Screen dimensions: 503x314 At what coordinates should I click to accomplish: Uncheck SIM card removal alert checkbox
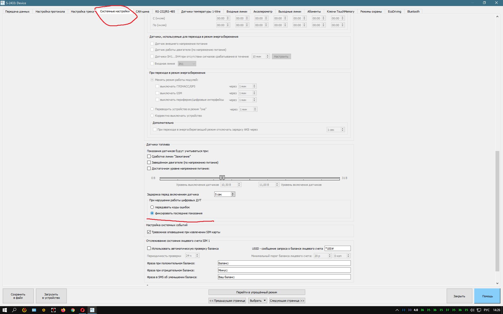click(x=149, y=232)
